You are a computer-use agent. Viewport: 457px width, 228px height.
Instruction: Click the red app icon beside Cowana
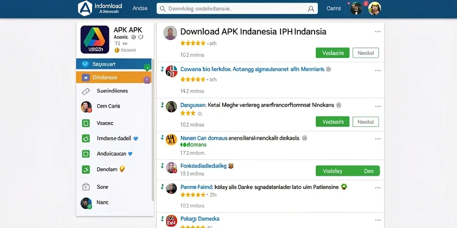coord(171,71)
